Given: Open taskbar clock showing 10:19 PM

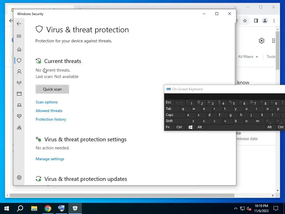Looking at the screenshot, I should [x=261, y=208].
